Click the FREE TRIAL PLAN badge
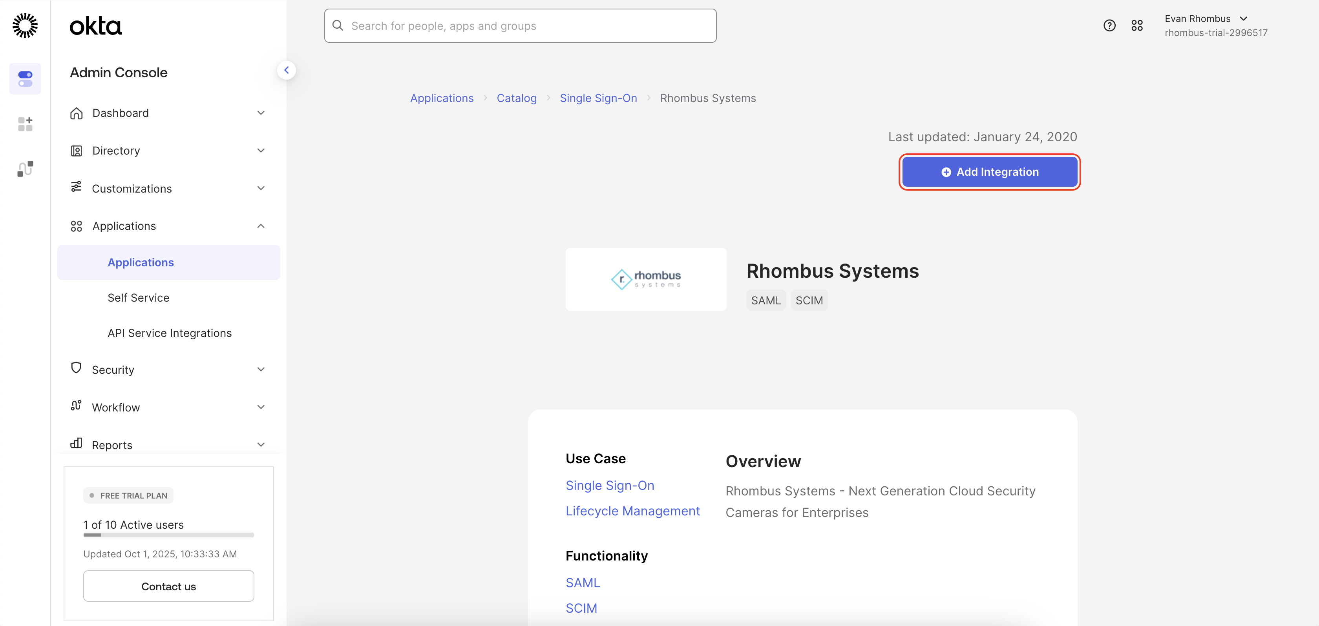 pos(128,496)
